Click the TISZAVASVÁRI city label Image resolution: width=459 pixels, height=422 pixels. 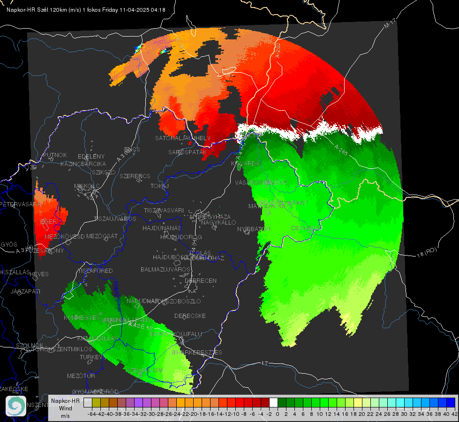pos(164,210)
